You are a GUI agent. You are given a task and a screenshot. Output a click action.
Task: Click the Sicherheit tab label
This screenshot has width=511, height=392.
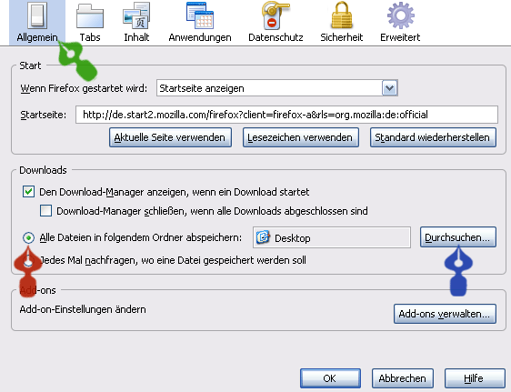342,37
